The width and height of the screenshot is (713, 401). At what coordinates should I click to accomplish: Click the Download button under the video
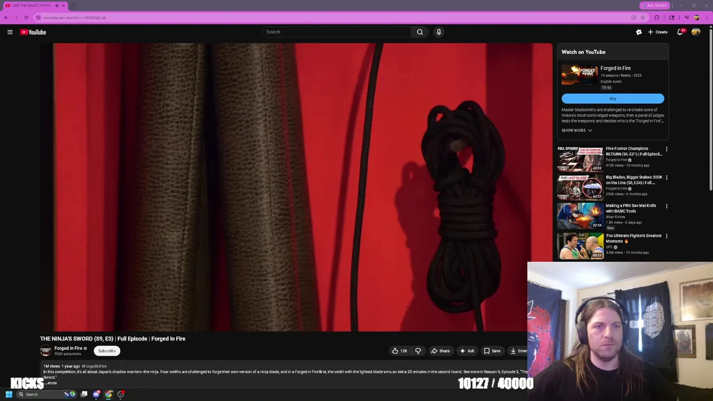click(519, 351)
